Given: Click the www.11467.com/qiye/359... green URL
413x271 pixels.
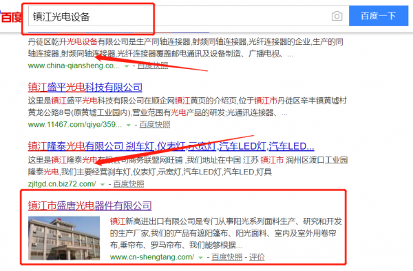Looking at the screenshot, I should [x=75, y=124].
